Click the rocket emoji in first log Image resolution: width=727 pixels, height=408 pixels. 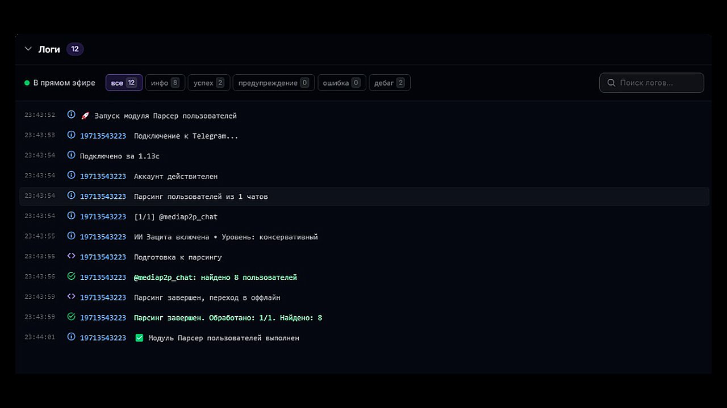click(85, 116)
